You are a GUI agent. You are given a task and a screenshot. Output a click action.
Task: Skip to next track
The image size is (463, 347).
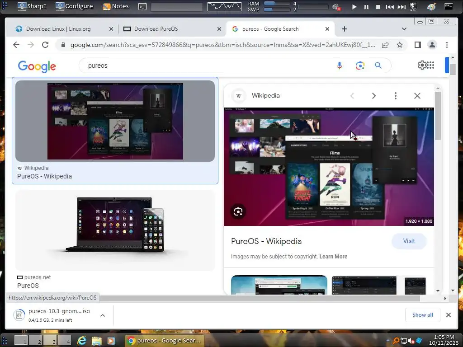[402, 7]
